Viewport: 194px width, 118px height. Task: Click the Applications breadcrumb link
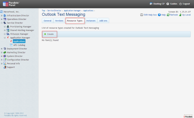(88, 11)
